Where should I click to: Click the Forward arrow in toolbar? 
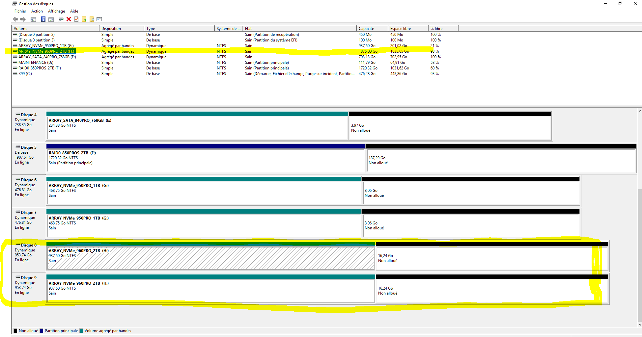tap(23, 19)
